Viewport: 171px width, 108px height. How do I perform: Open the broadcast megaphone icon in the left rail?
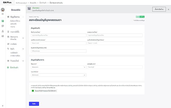(3, 36)
